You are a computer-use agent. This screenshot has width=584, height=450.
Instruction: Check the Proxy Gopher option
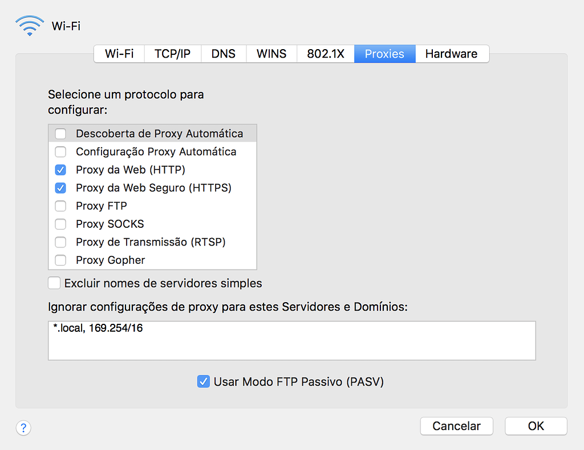[x=60, y=260]
